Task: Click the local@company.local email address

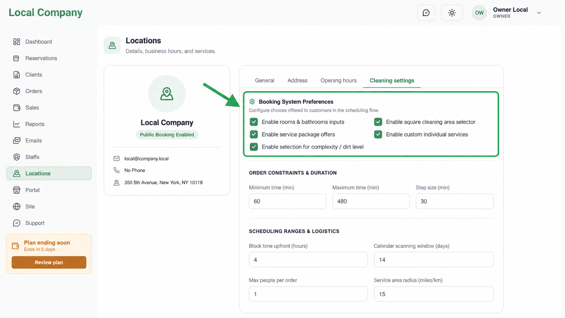Action: [146, 158]
